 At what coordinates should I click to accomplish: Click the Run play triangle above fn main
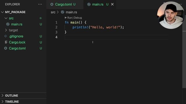66,18
